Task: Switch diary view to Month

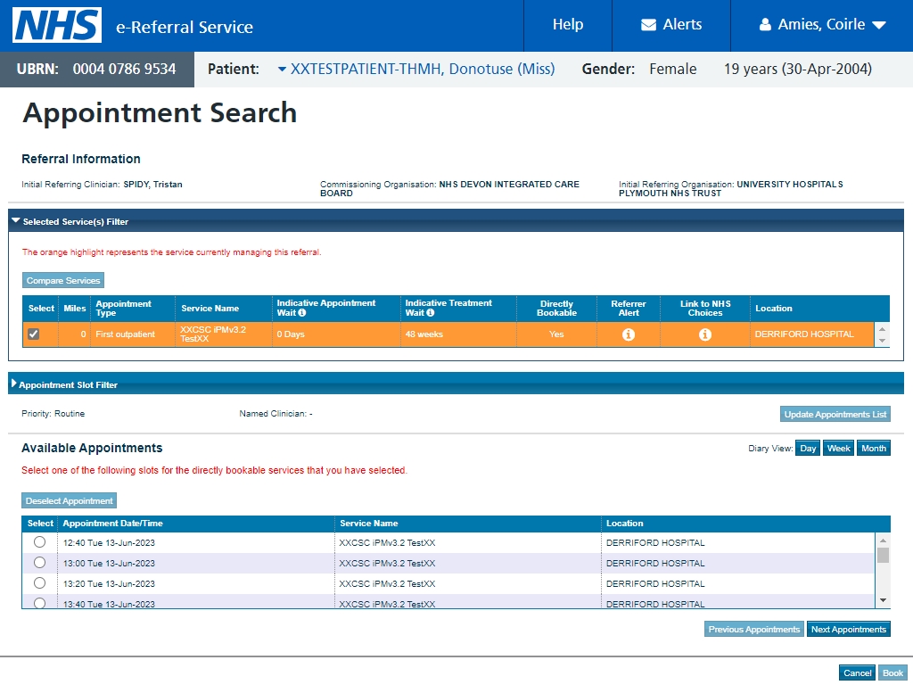Action: [x=874, y=448]
